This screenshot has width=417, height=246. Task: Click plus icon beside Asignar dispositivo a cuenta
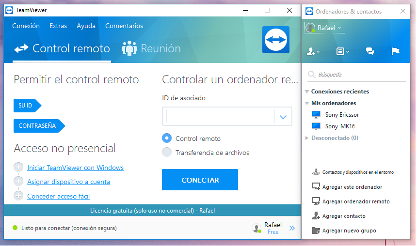[18, 182]
